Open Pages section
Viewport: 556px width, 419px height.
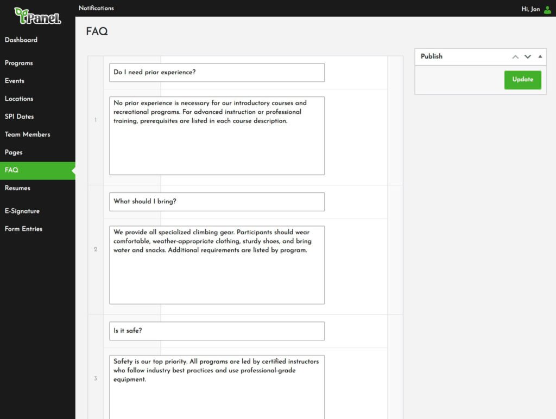point(14,152)
